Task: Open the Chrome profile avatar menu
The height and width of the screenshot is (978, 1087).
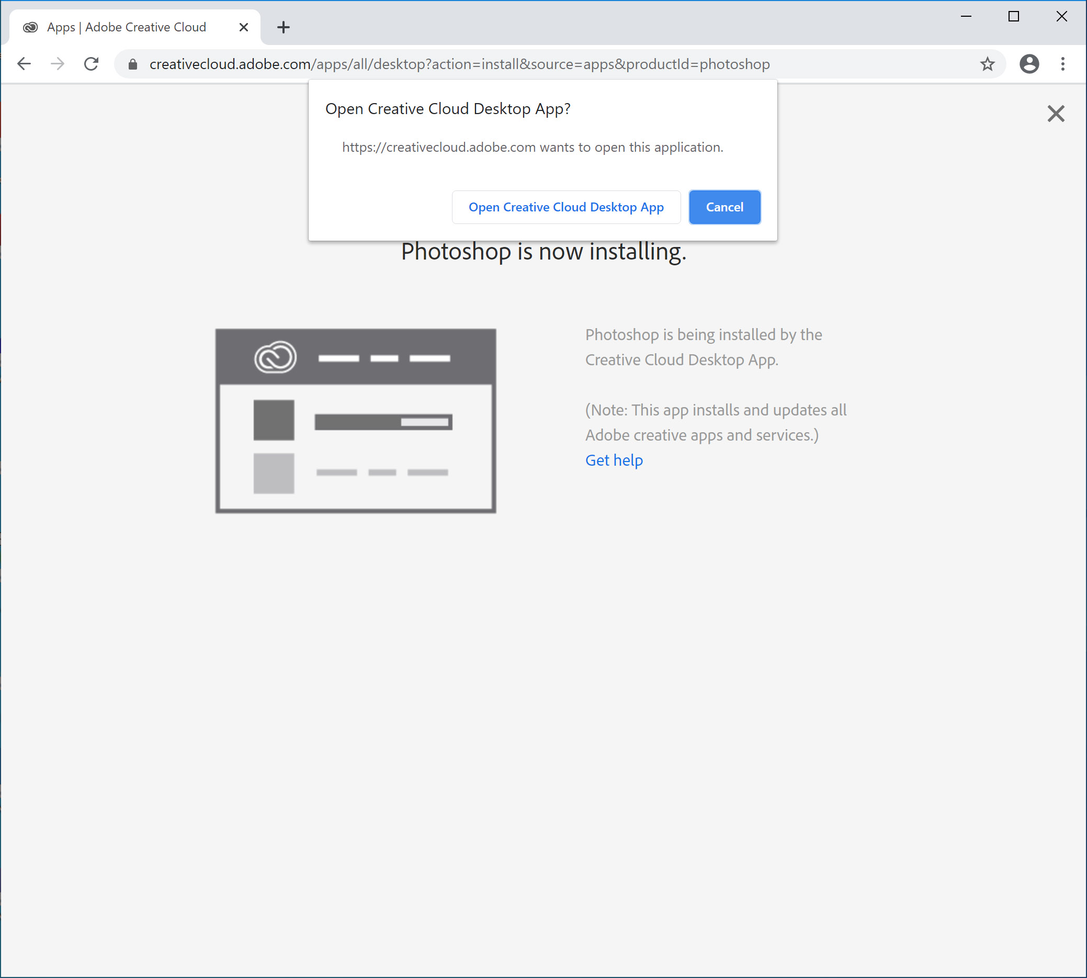Action: point(1029,64)
